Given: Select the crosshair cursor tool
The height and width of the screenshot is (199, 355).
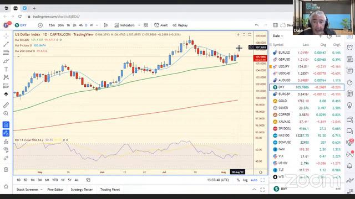Looking at the screenshot, I should point(6,36).
